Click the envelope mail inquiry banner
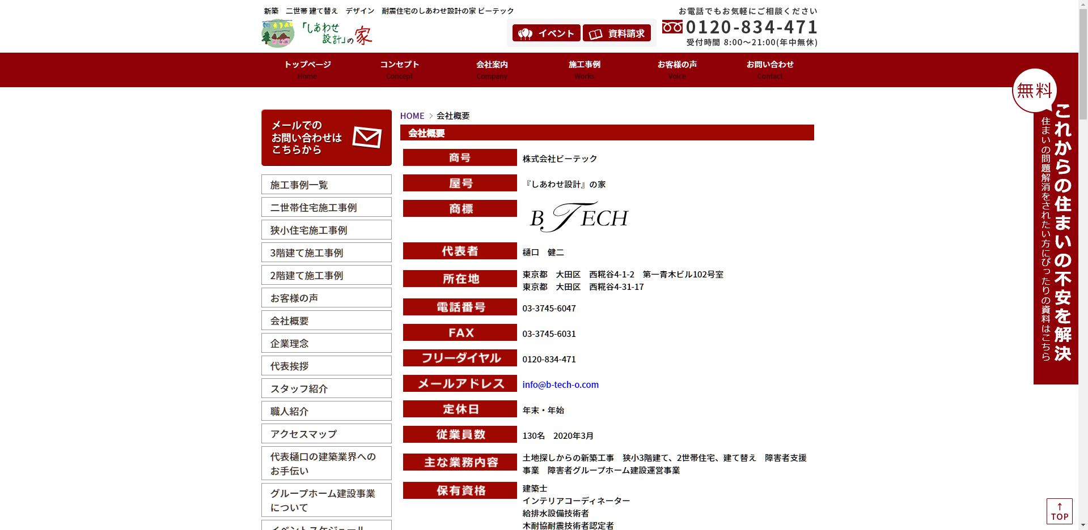This screenshot has height=530, width=1088. coord(327,138)
